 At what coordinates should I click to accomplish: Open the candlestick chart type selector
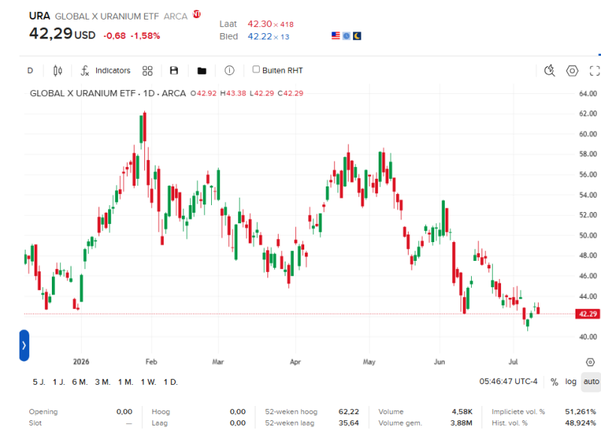[x=58, y=71]
